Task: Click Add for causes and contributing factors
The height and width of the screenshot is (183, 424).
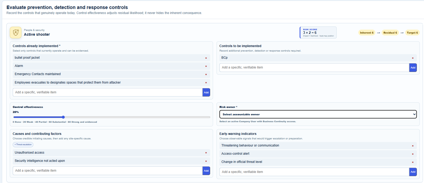Action: pyautogui.click(x=206, y=171)
